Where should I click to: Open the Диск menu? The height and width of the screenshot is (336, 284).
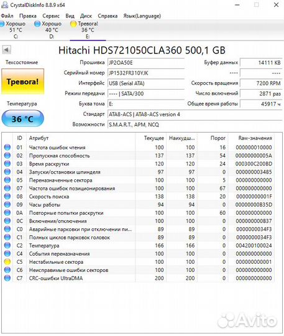coord(86,16)
